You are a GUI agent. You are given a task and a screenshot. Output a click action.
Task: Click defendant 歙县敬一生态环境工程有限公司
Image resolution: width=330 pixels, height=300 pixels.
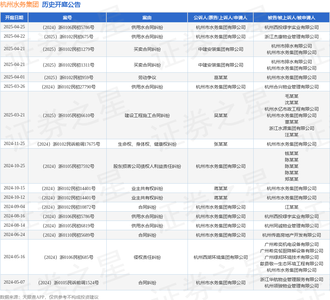(291, 264)
